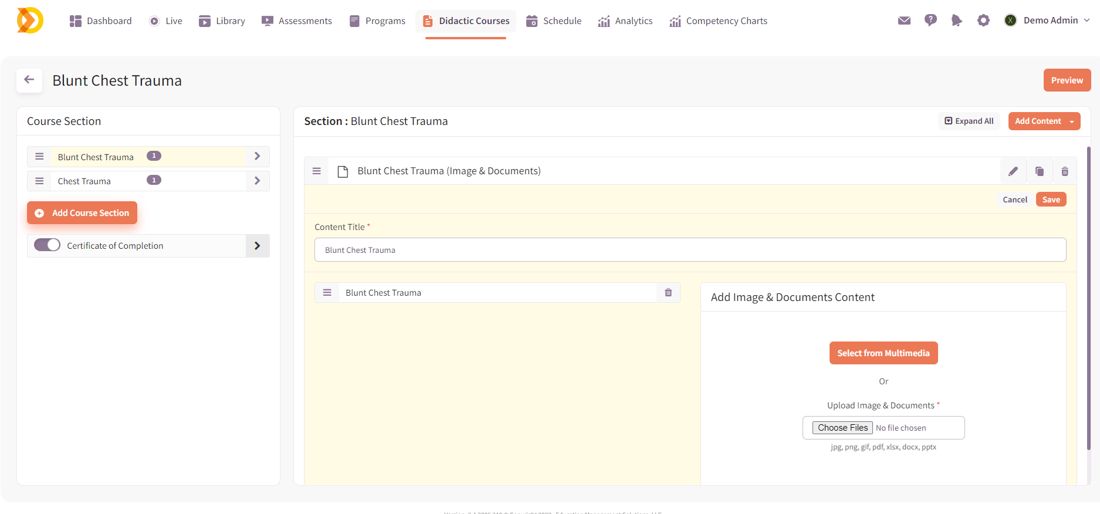Go to the Assessments tab

point(297,21)
